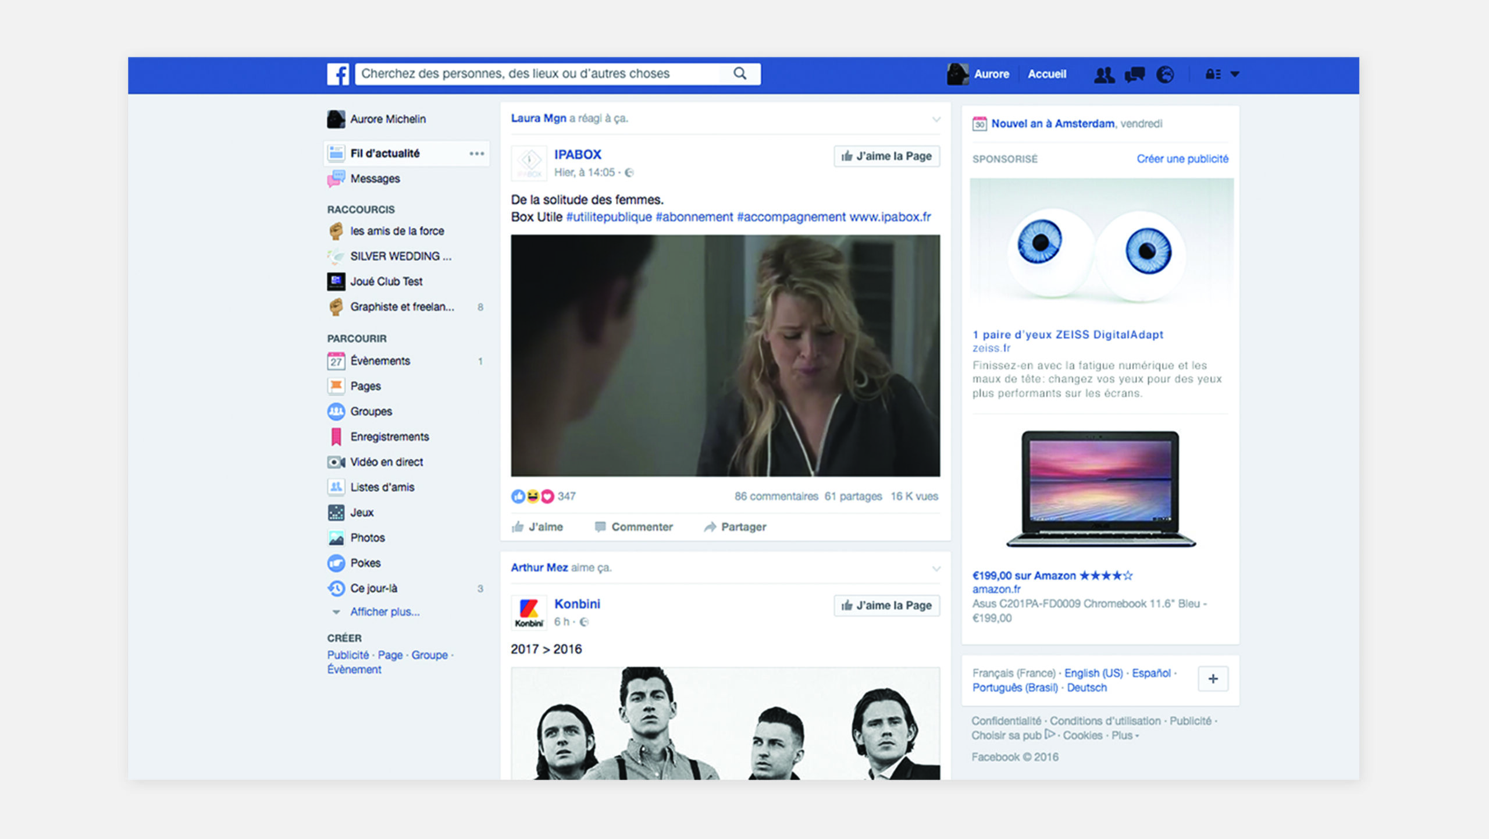Viewport: 1489px width, 839px height.
Task: Open the notifications globe icon
Action: (x=1165, y=74)
